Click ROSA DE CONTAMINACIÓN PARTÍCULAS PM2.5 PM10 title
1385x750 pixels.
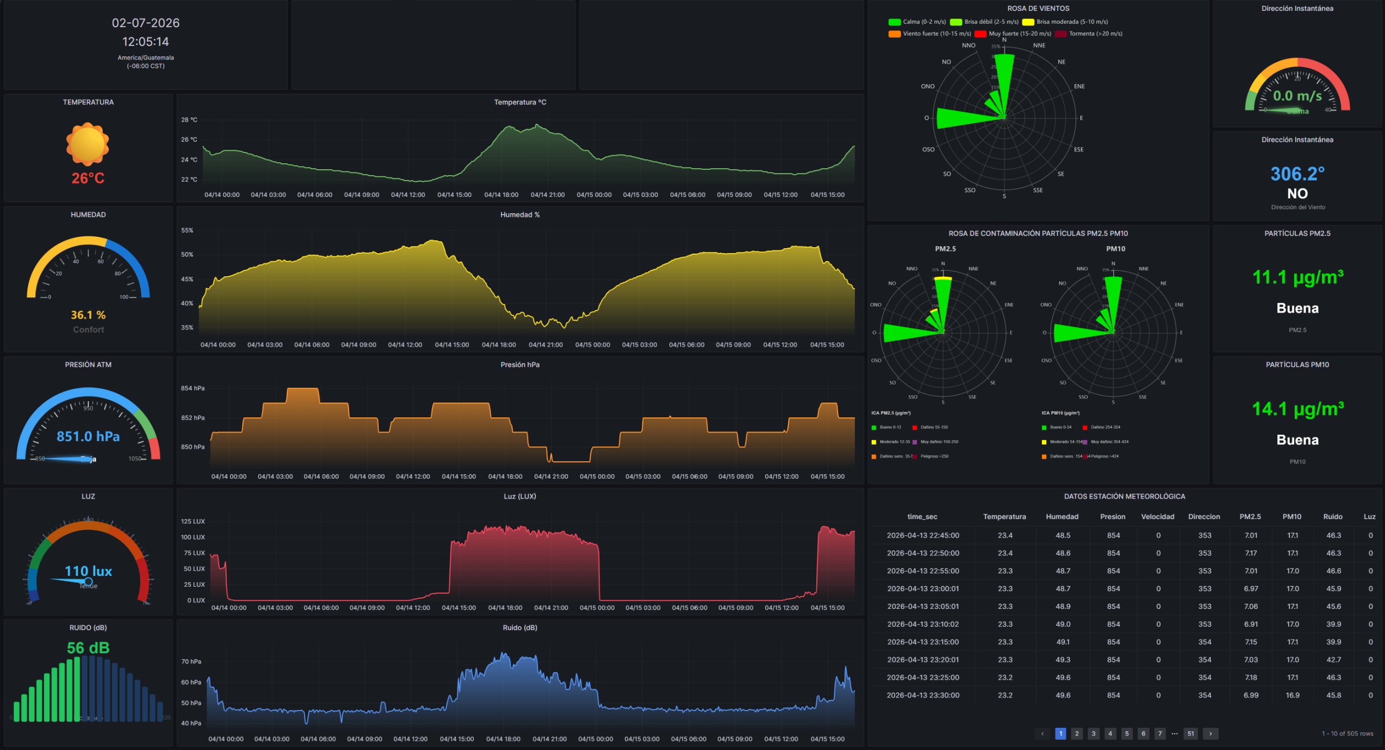click(1038, 234)
